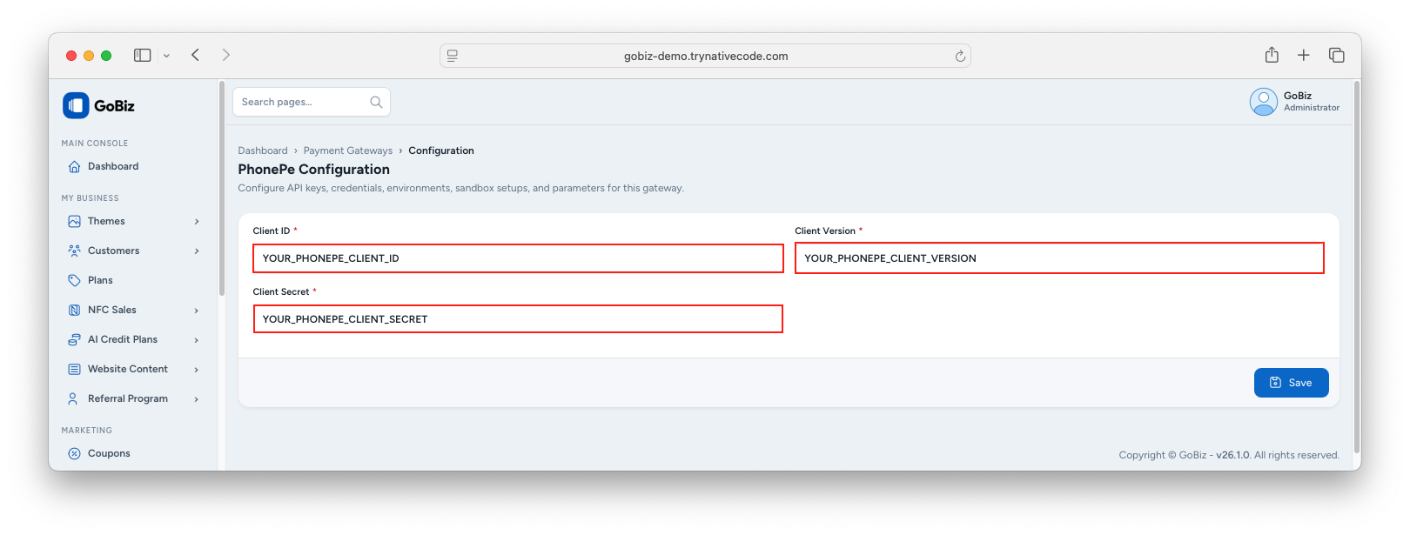Click the v26.1.0 version text in the footer

(1232, 455)
